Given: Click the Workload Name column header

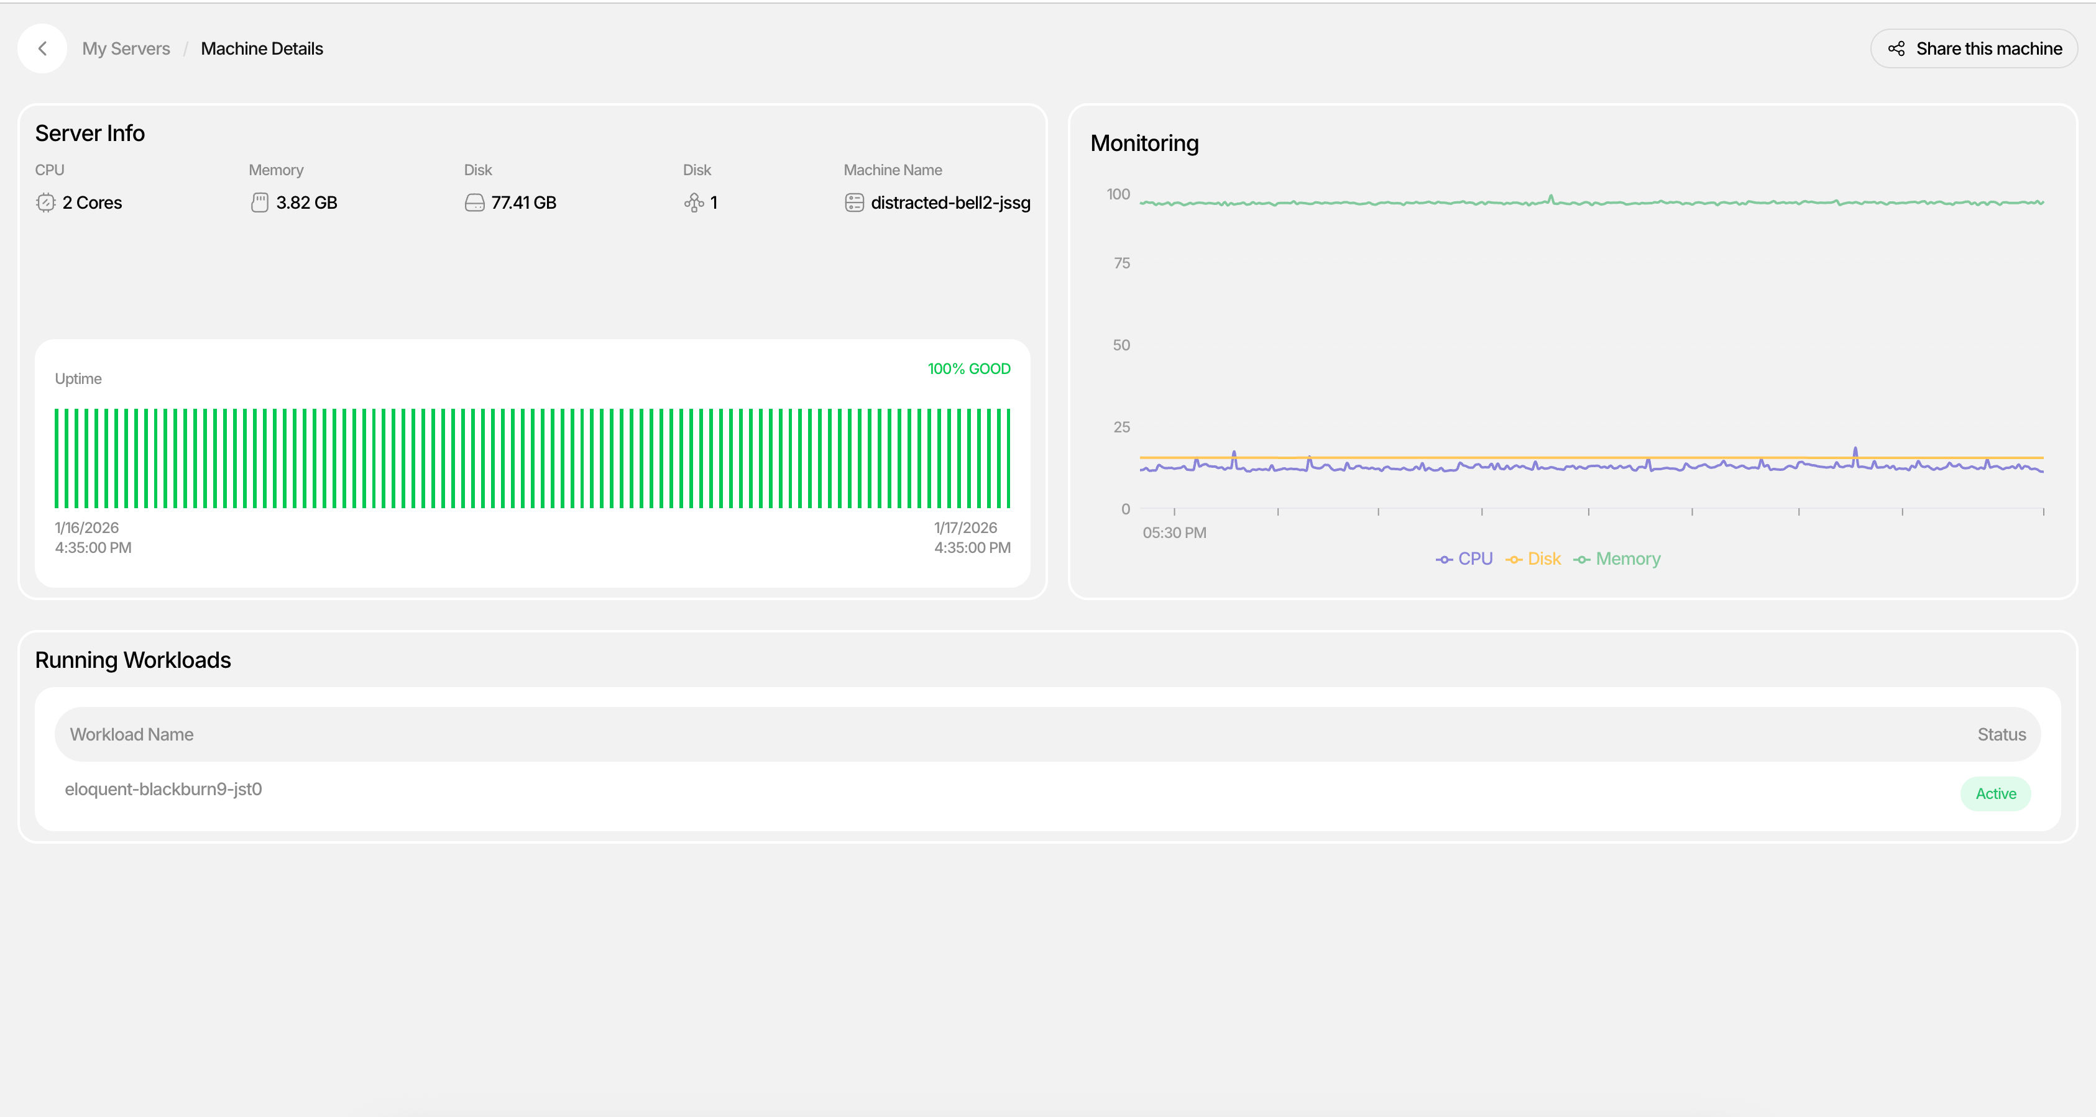Looking at the screenshot, I should [x=132, y=734].
